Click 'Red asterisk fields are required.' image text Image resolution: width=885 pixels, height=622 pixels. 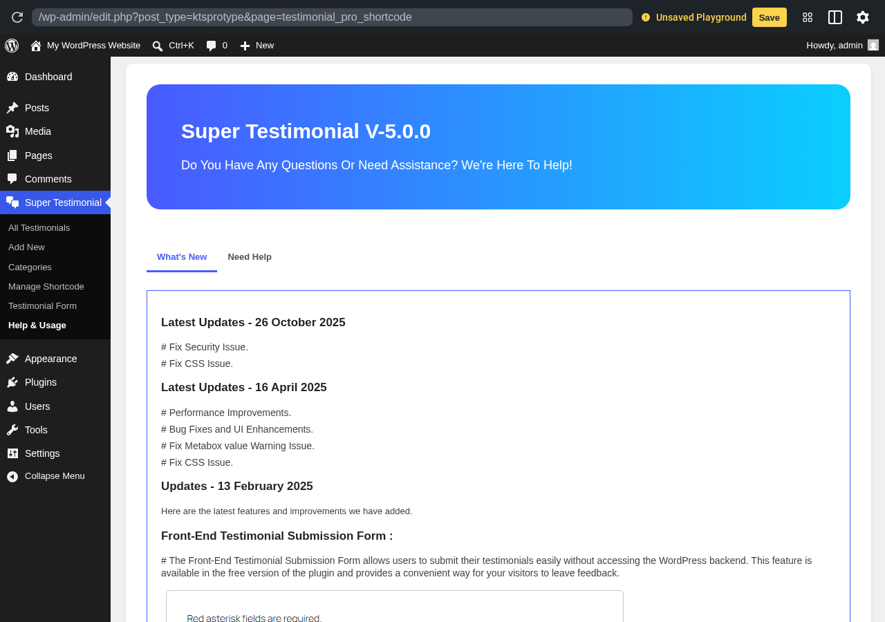pos(254,618)
